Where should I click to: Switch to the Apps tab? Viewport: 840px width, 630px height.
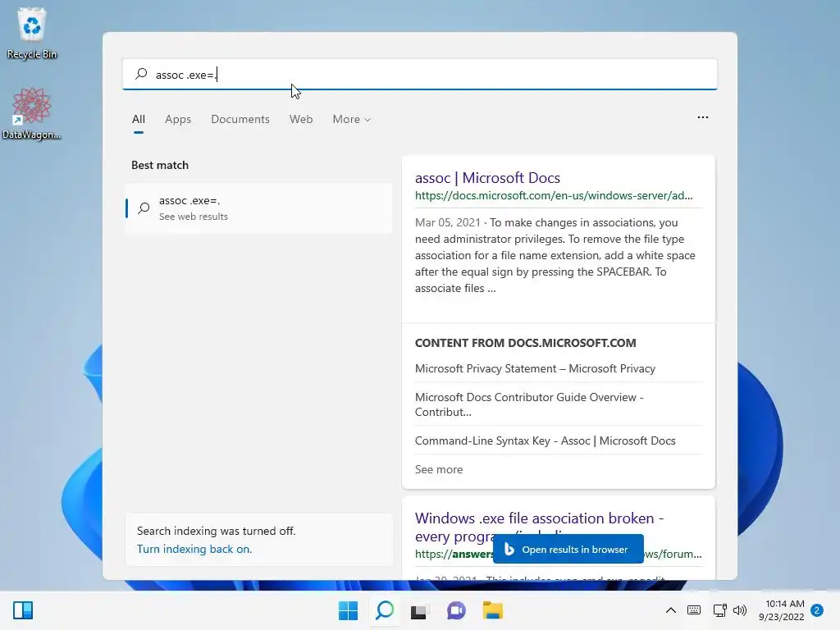coord(178,120)
